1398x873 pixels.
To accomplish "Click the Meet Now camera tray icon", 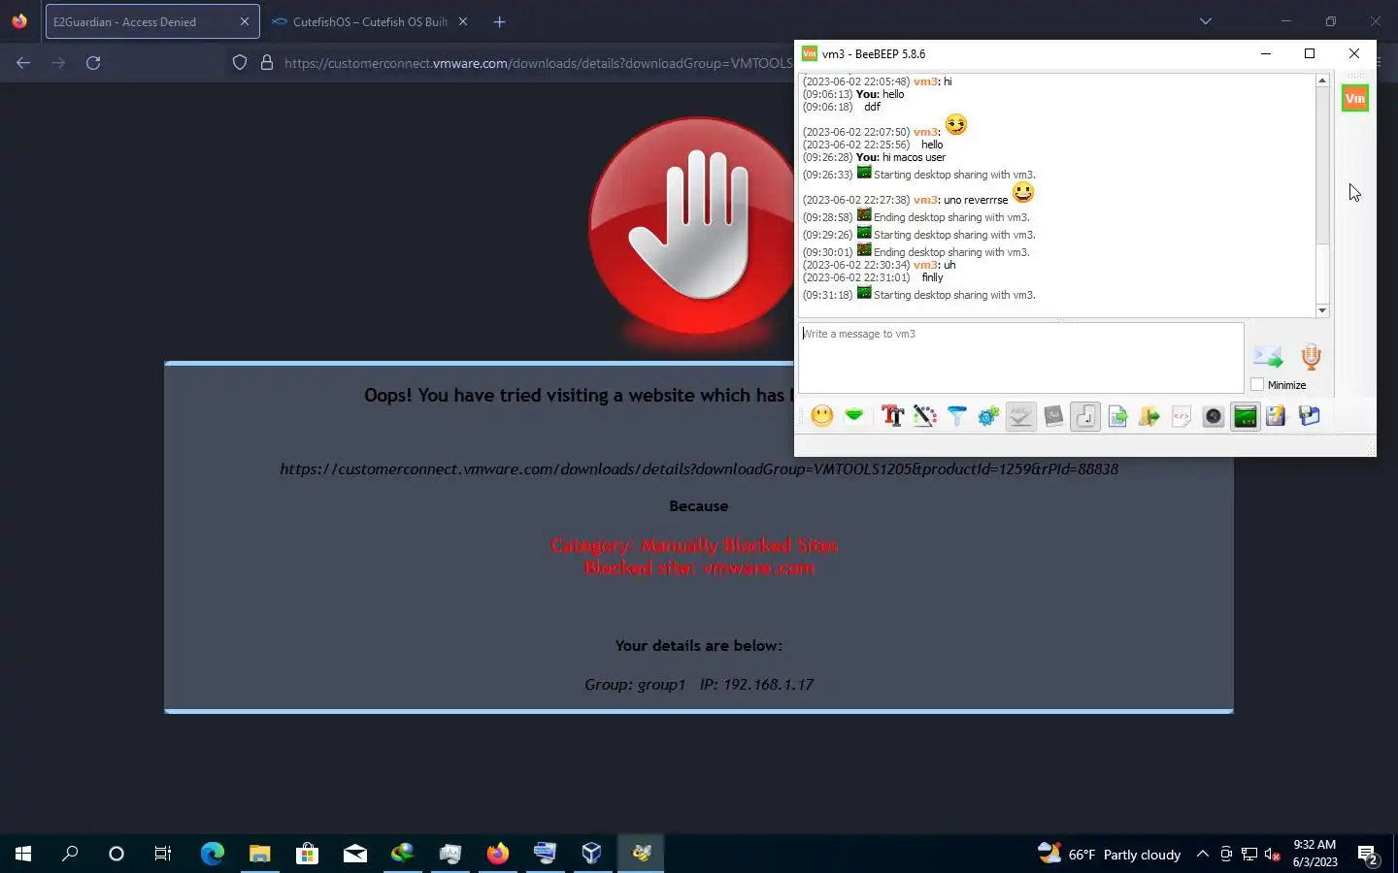I will (x=1226, y=854).
